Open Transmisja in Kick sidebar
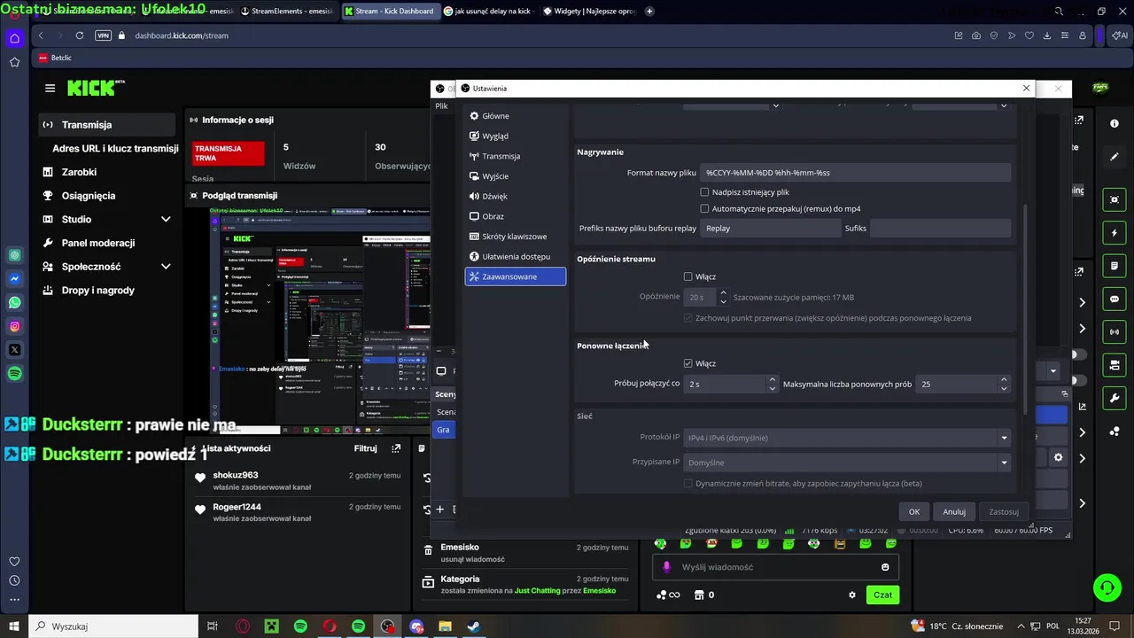1134x638 pixels. 106,125
